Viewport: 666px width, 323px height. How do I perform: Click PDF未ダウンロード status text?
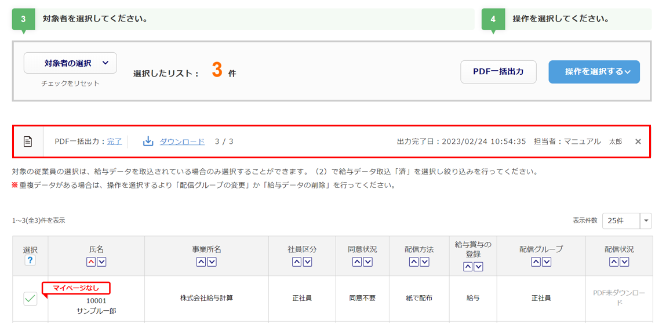[x=619, y=298]
